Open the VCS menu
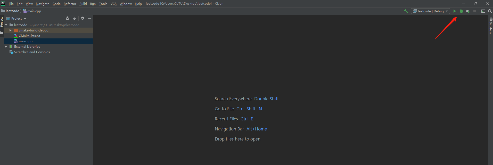This screenshot has height=165, width=493. coord(113,4)
